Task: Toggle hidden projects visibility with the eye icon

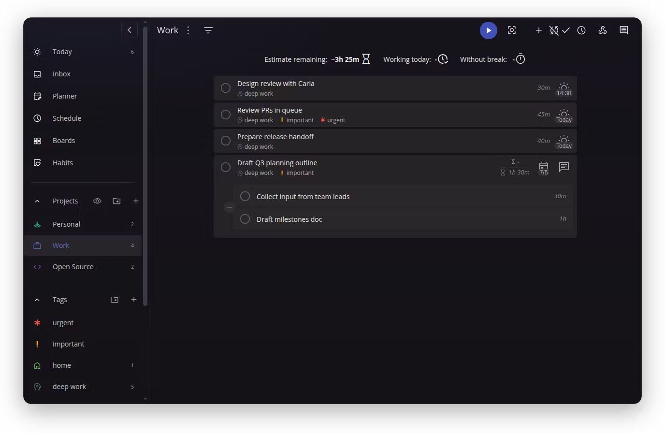Action: tap(97, 201)
